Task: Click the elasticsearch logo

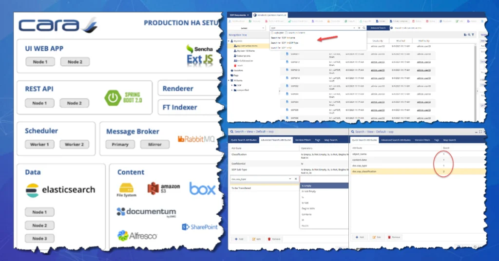Action: click(x=60, y=190)
